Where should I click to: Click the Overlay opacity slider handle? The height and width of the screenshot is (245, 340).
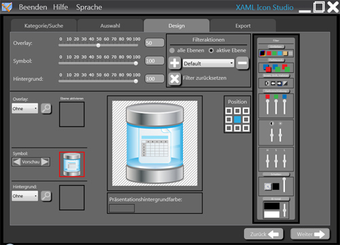click(x=98, y=45)
